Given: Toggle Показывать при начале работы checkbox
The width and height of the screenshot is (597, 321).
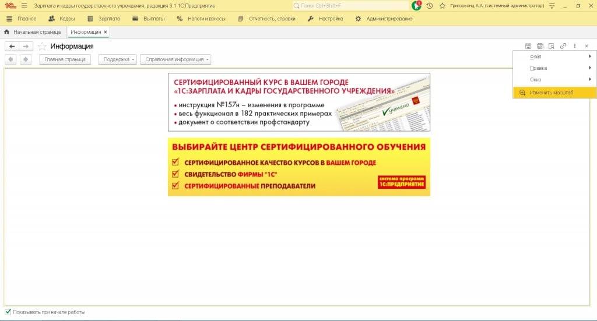Looking at the screenshot, I should click(8, 312).
